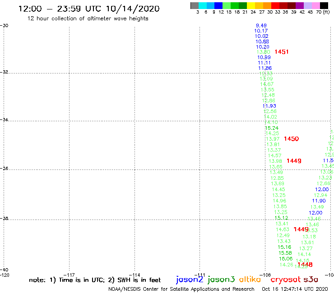Click the wave height value 14.26

click(x=287, y=265)
